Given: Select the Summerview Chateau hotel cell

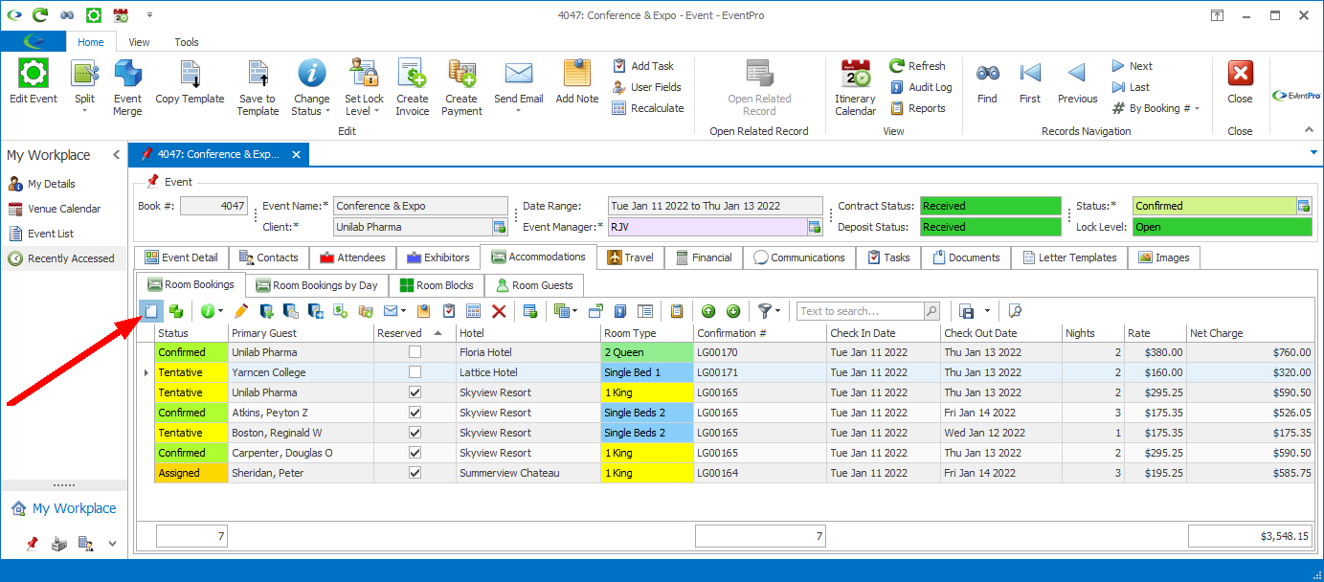Looking at the screenshot, I should tap(527, 473).
